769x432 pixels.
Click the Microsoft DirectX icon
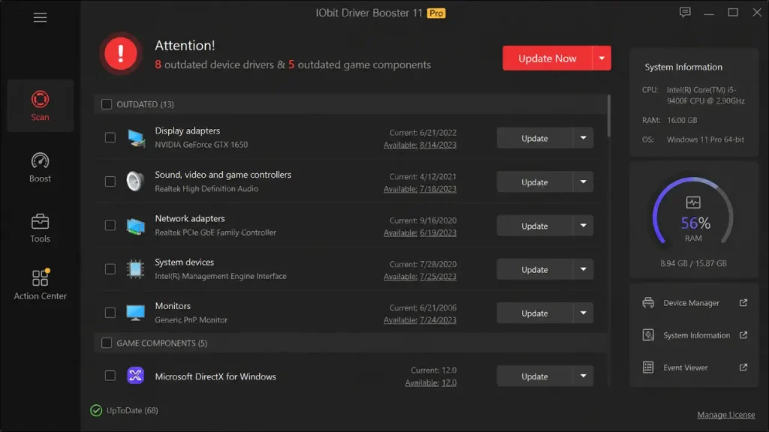pos(135,376)
